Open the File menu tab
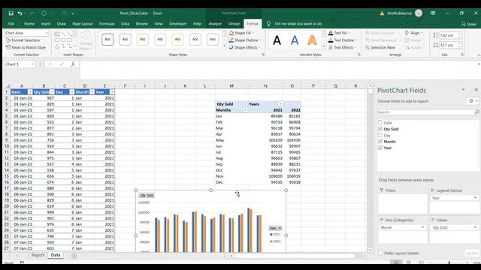The image size is (481, 270). [11, 23]
